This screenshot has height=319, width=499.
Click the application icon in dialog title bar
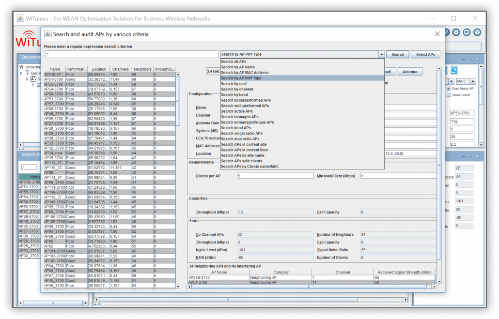coord(48,34)
